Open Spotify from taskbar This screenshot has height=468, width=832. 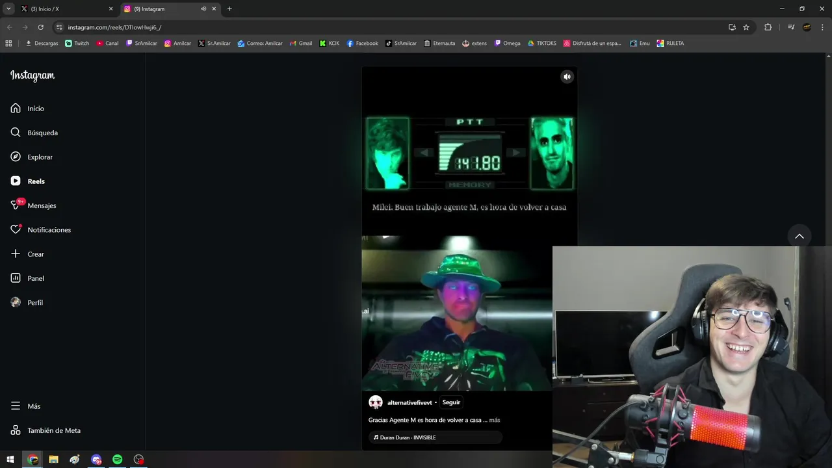coord(118,460)
